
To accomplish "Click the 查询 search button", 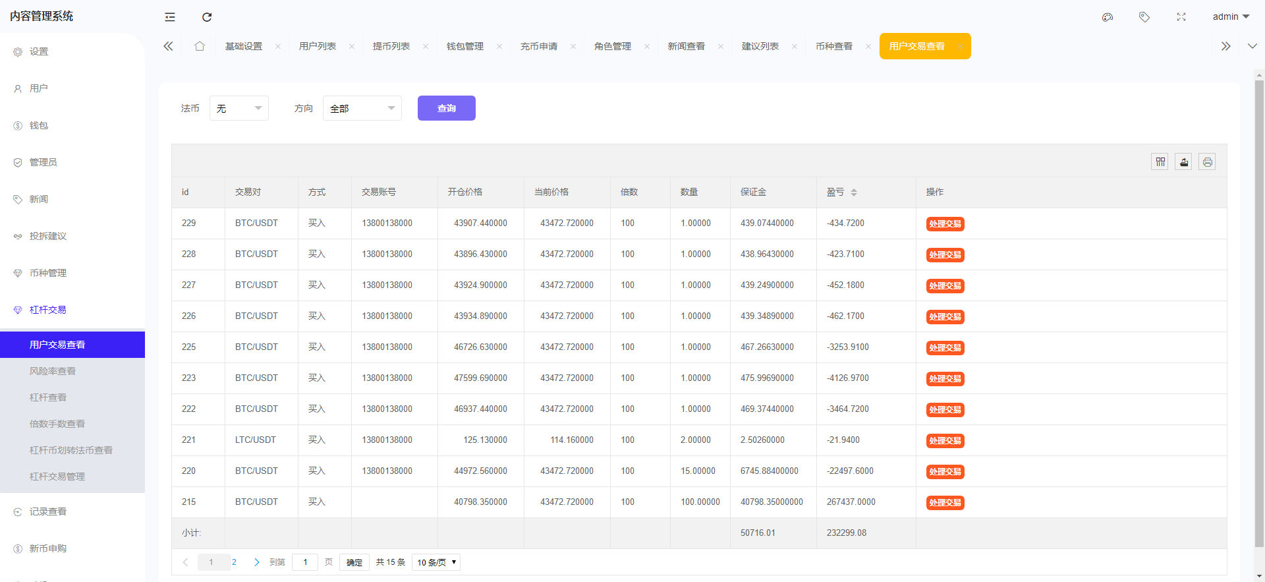I will click(x=446, y=109).
